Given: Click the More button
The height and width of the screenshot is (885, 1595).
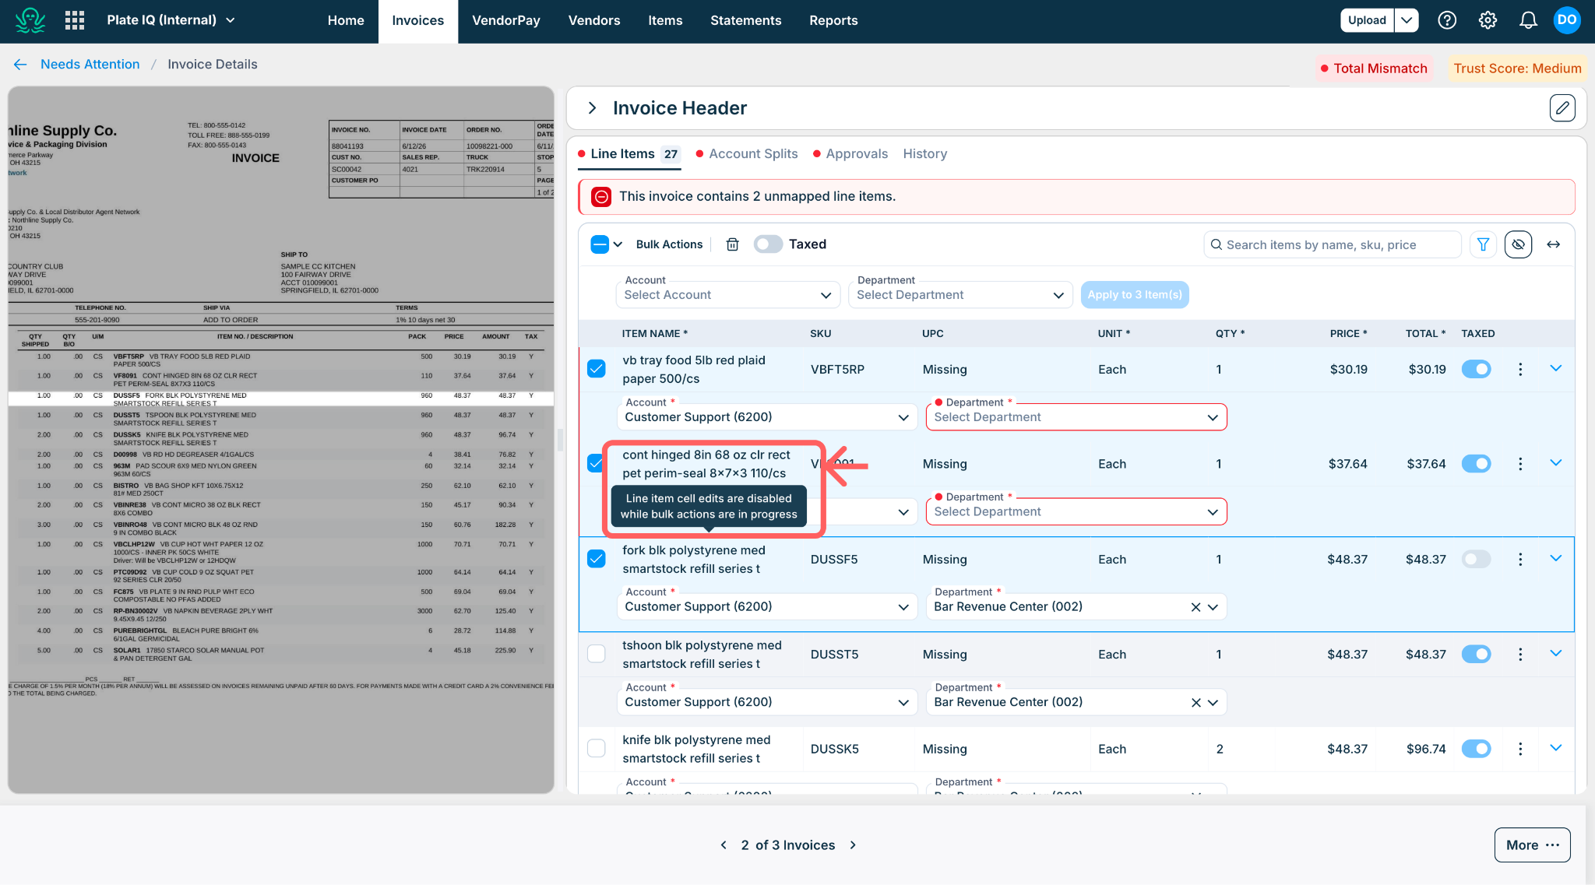Looking at the screenshot, I should (x=1532, y=845).
